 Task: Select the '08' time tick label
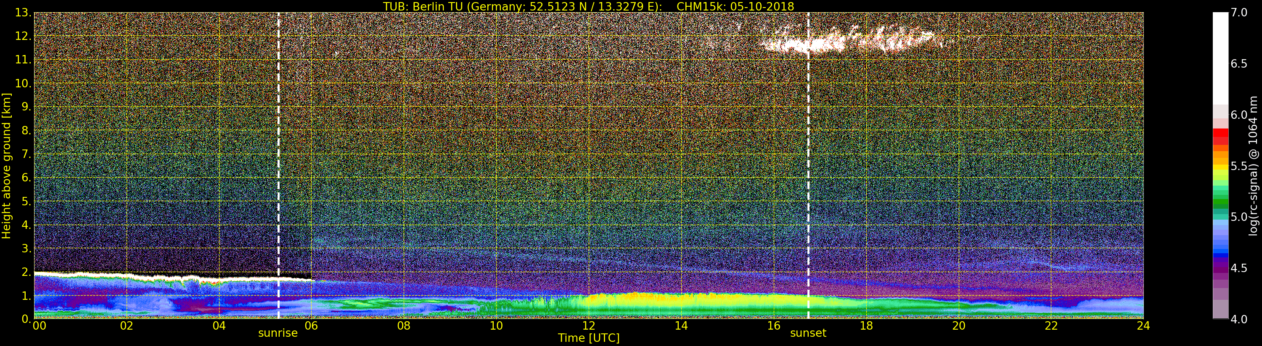[404, 325]
